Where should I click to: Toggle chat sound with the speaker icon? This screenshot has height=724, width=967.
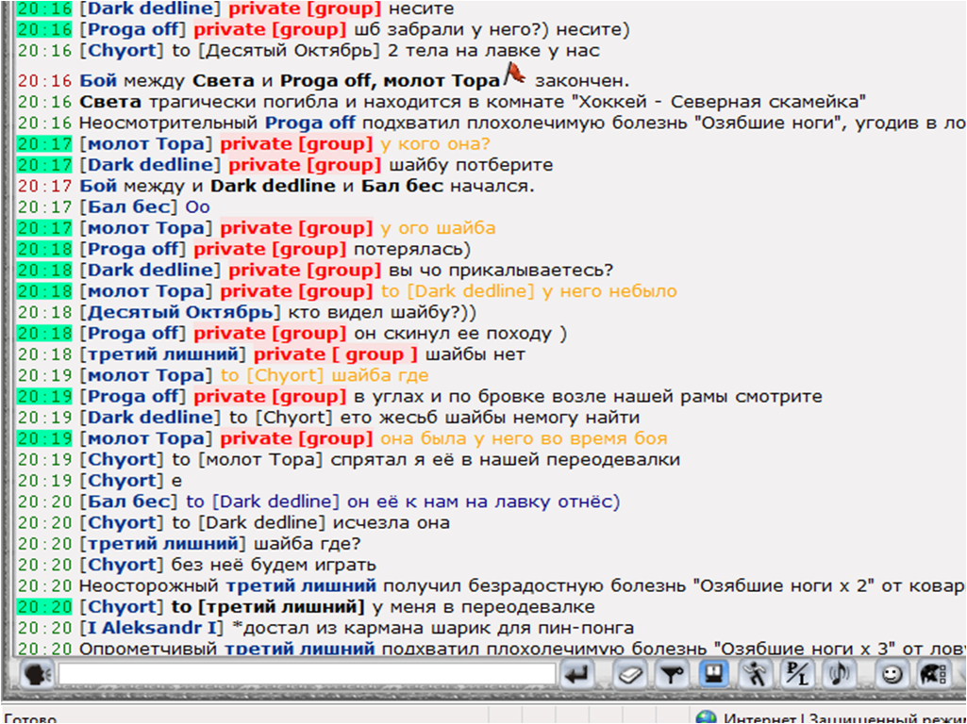pyautogui.click(x=840, y=675)
